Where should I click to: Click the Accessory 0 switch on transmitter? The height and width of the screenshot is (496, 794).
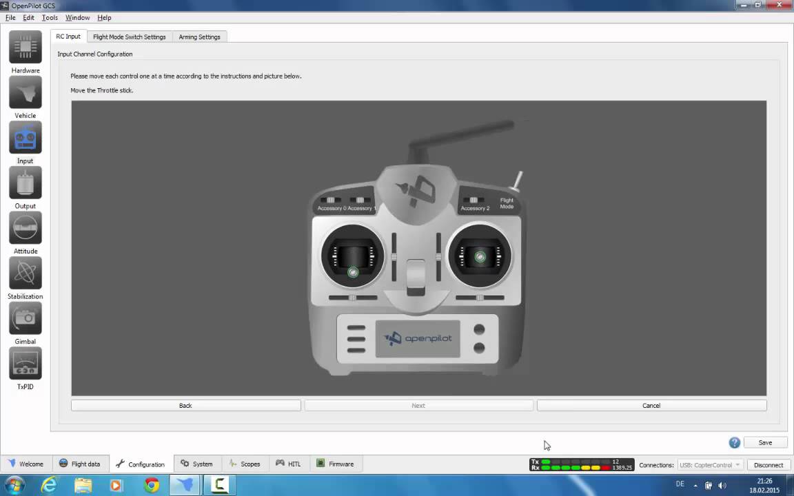(330, 200)
